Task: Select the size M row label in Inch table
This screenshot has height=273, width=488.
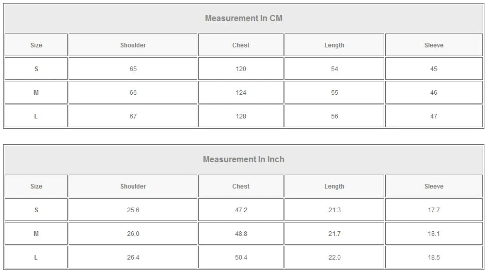Action: [36, 234]
